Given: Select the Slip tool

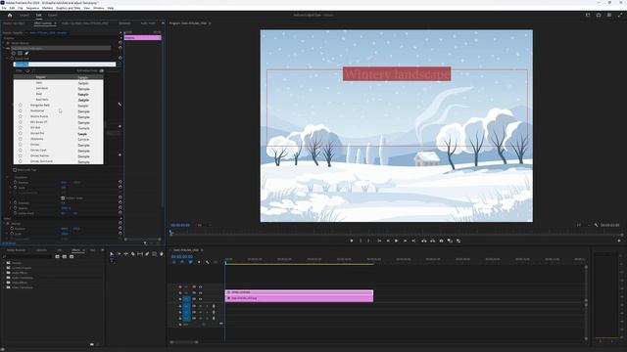Looking at the screenshot, I should [140, 254].
